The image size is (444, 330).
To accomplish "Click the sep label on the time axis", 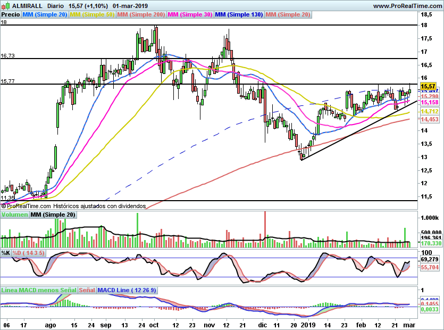I will tap(106, 325).
